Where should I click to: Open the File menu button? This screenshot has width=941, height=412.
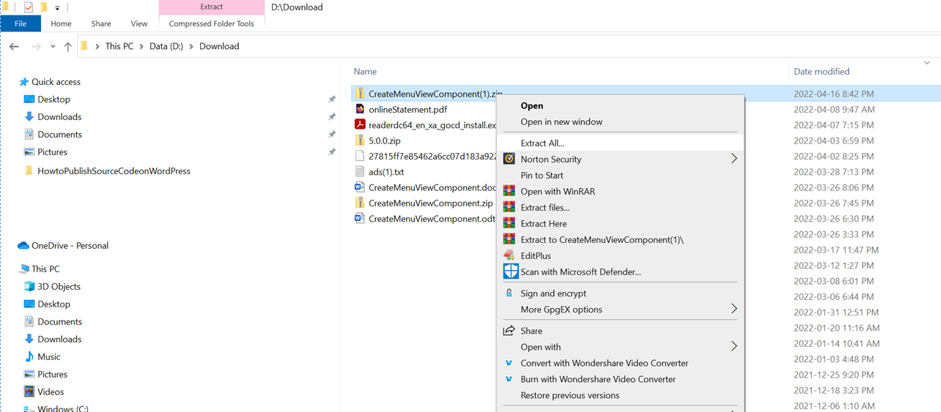(21, 23)
